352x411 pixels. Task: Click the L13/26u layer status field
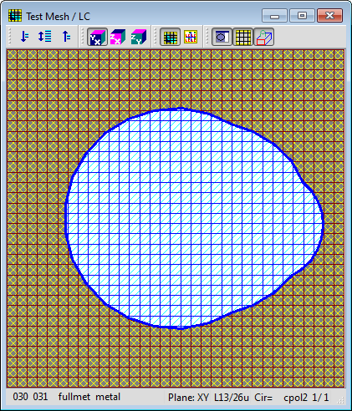click(x=232, y=398)
